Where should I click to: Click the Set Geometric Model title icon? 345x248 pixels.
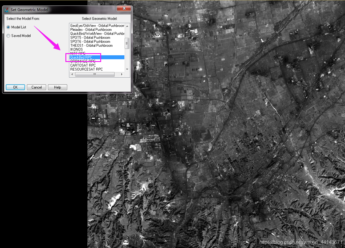[7, 10]
